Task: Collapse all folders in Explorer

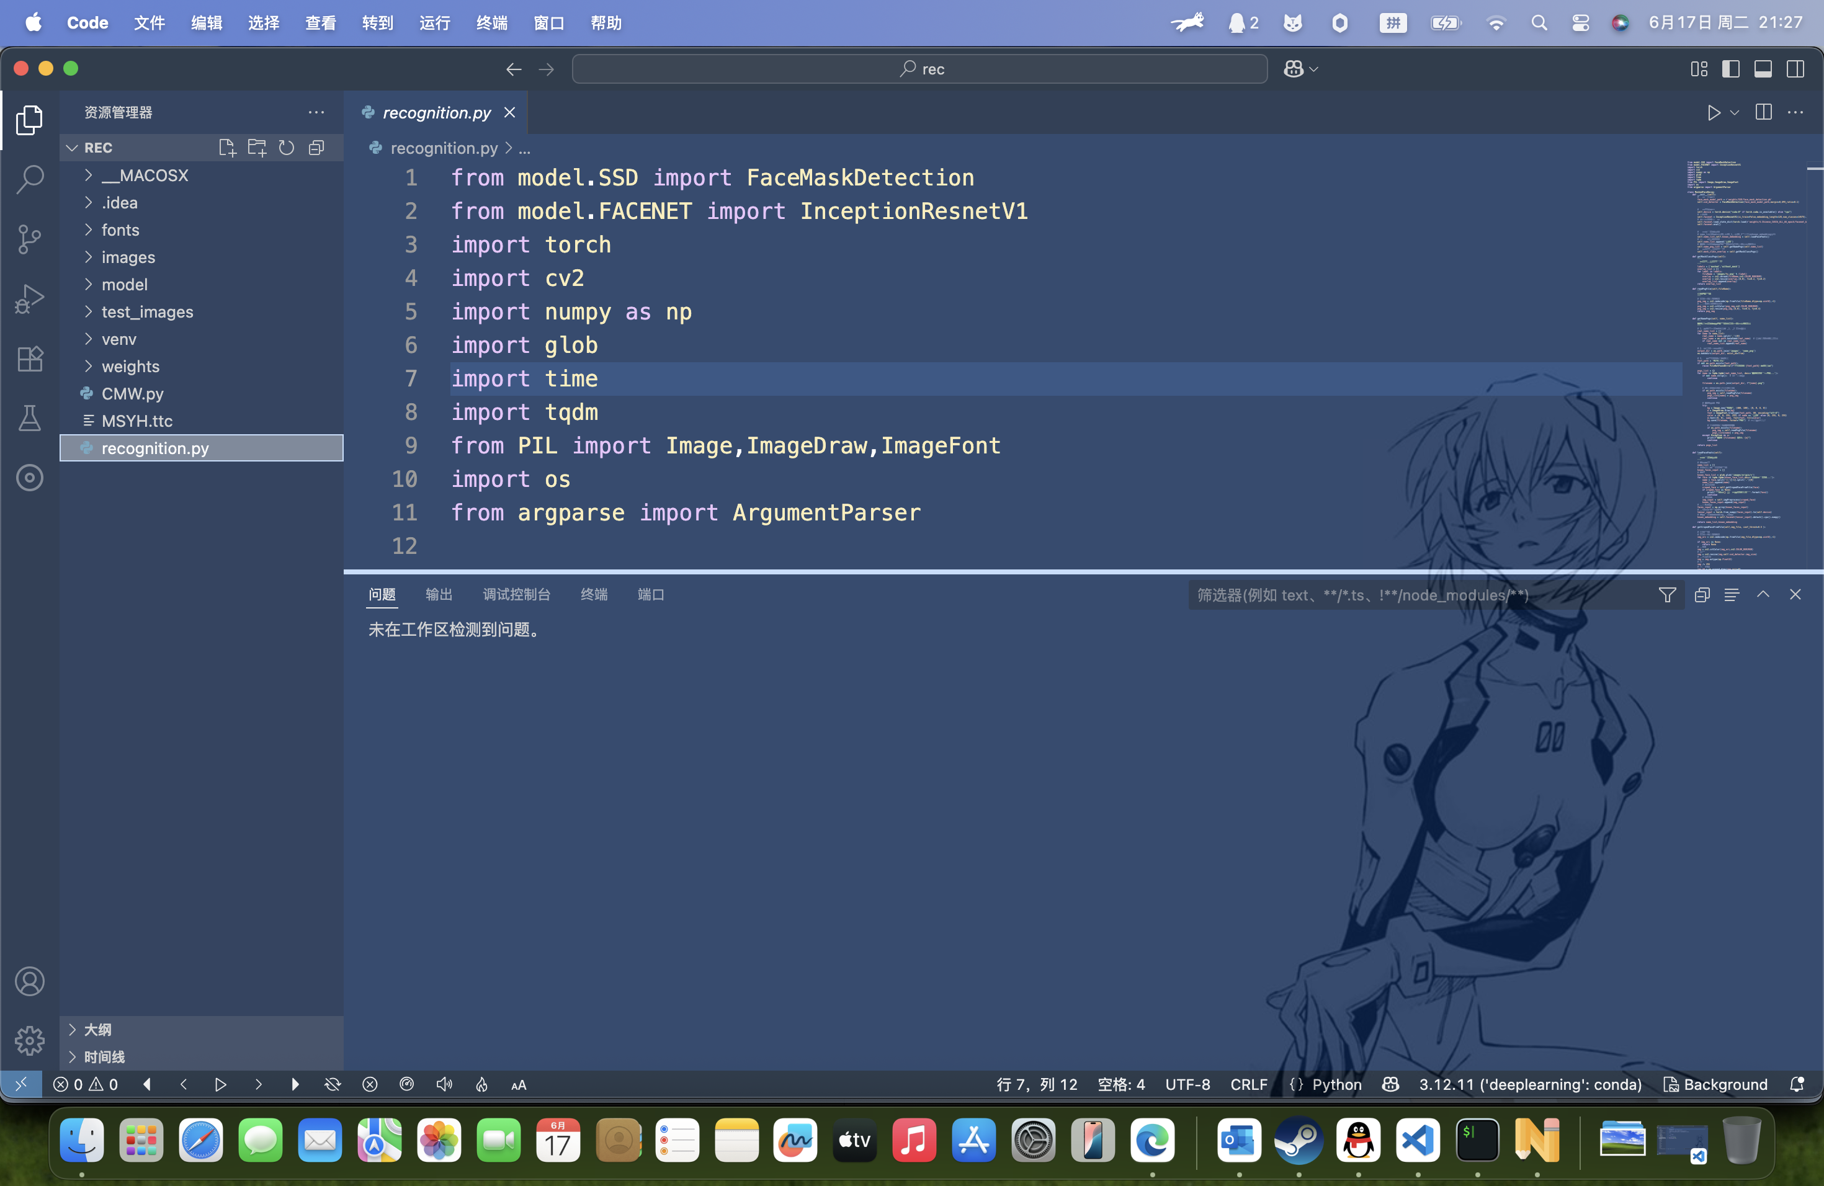Action: [x=316, y=147]
